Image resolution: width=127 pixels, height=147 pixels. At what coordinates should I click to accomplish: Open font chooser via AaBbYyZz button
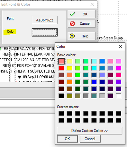point(45,20)
